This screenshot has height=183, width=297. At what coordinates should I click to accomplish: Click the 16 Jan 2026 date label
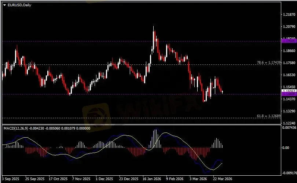tap(151, 179)
